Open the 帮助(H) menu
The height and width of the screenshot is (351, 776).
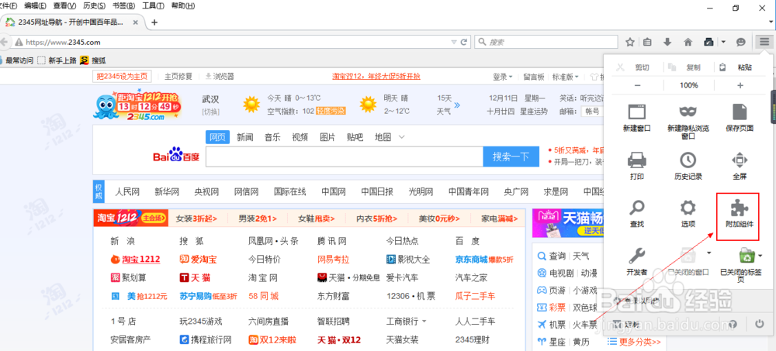[x=182, y=6]
